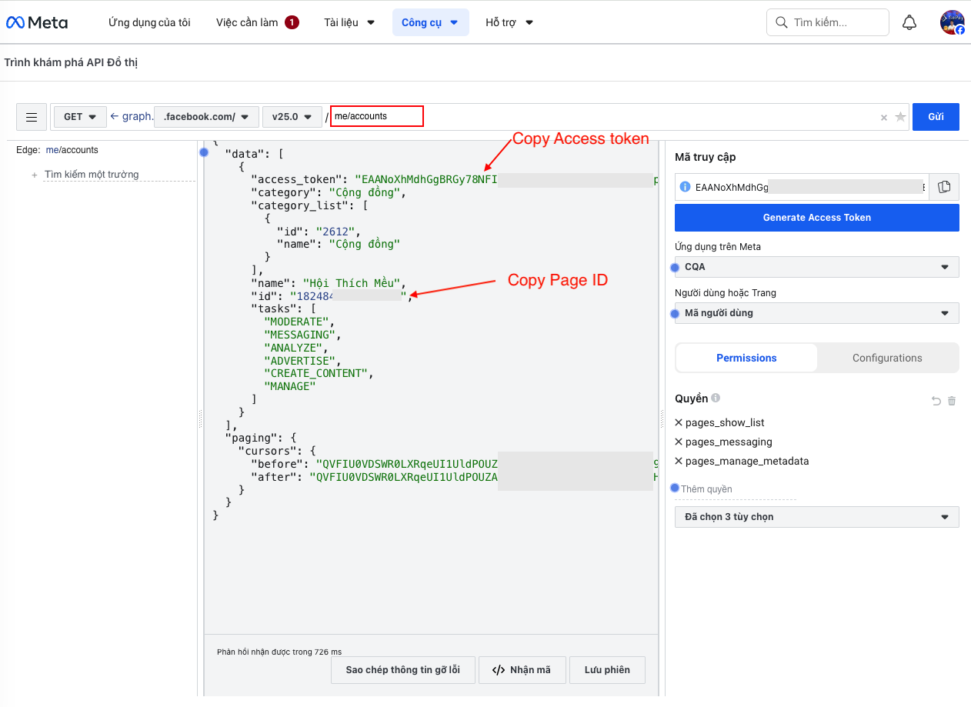Click the Meta logo
The width and height of the screenshot is (971, 707).
[x=37, y=22]
